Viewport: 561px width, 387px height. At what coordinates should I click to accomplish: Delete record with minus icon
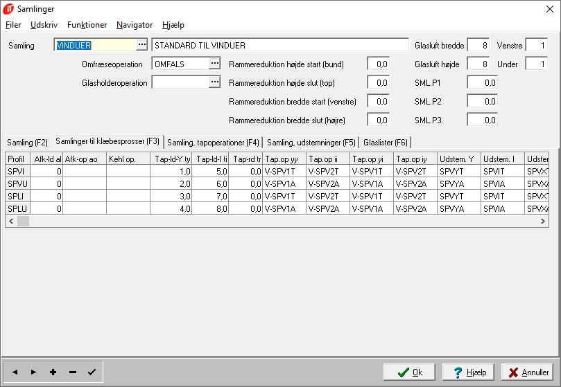coord(73,372)
